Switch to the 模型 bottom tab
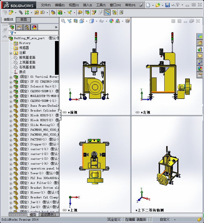The image size is (204, 223). click(33, 215)
